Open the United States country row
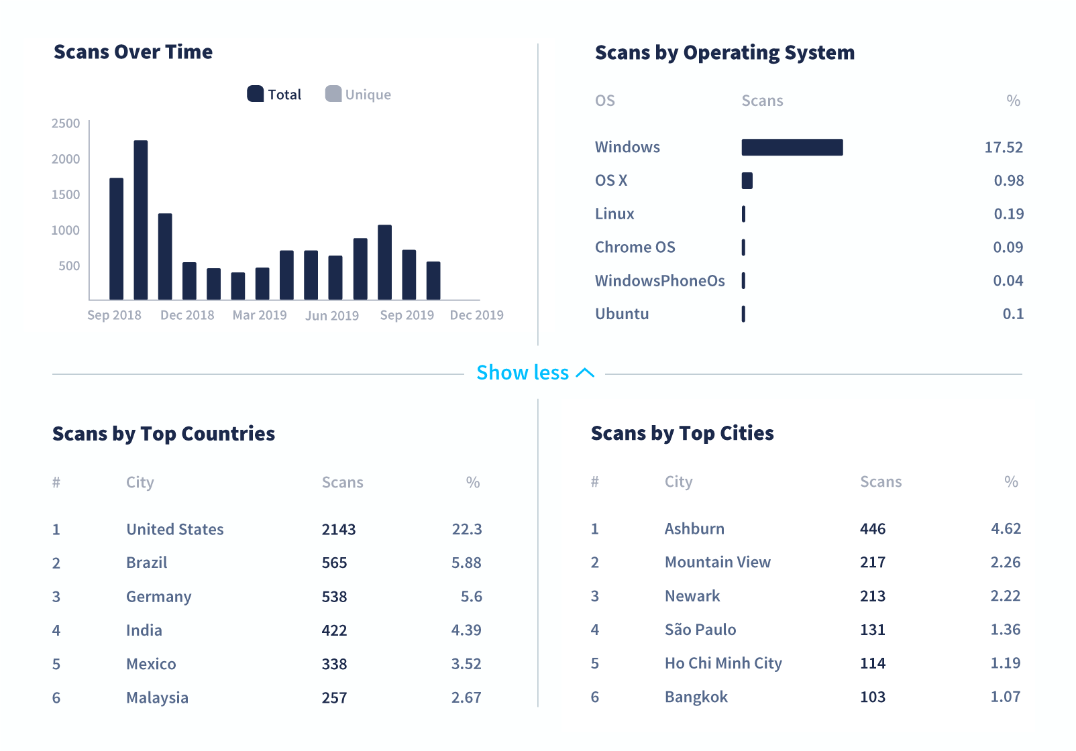 [x=174, y=529]
